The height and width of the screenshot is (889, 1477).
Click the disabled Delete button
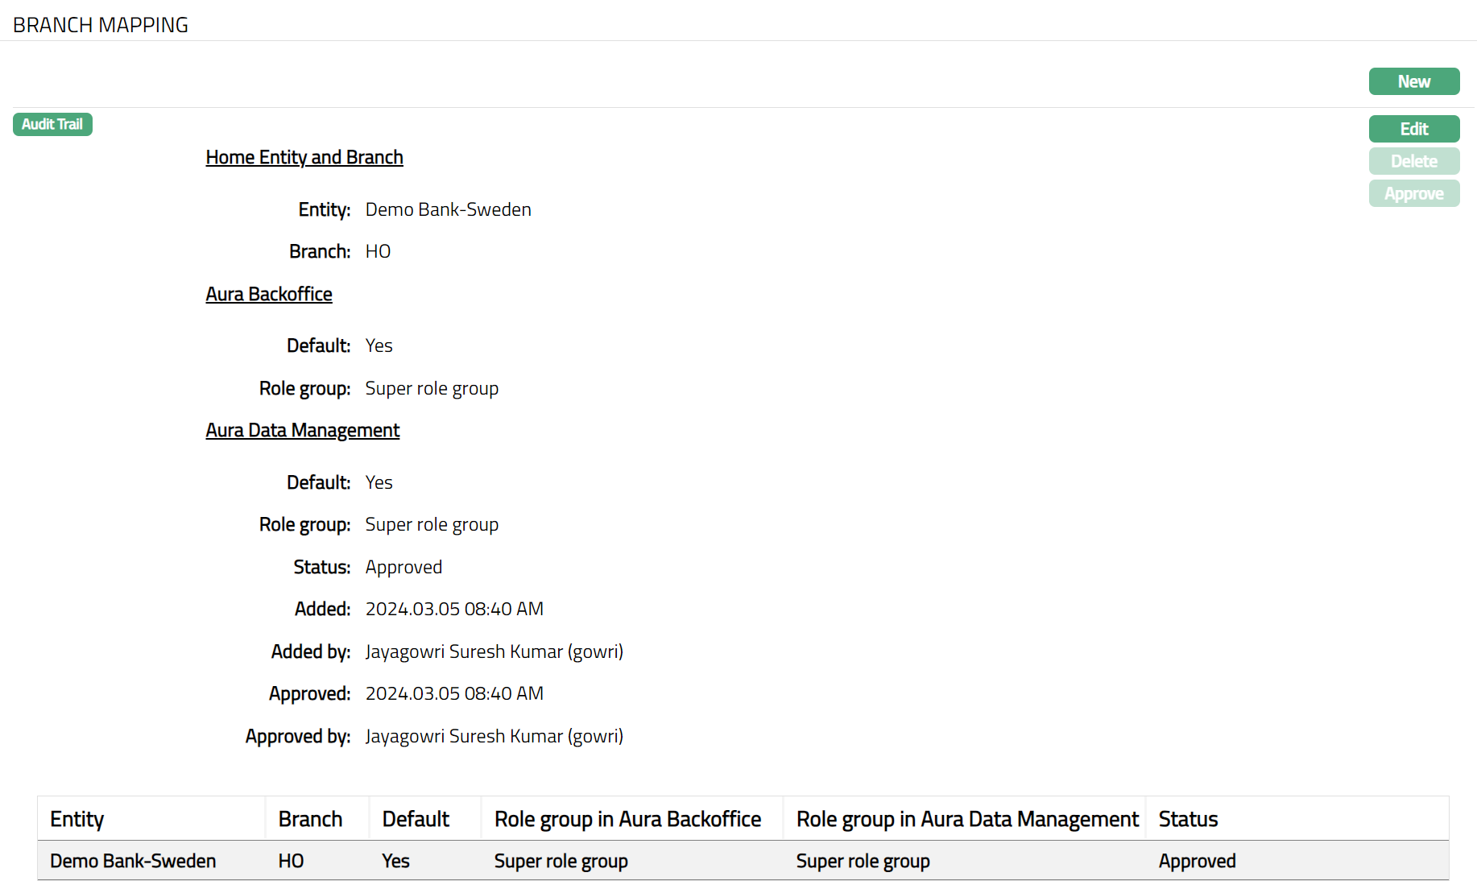pyautogui.click(x=1413, y=161)
